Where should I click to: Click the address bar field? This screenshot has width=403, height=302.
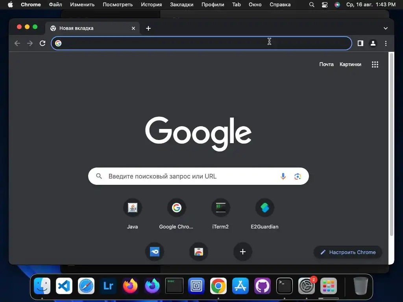pyautogui.click(x=201, y=43)
